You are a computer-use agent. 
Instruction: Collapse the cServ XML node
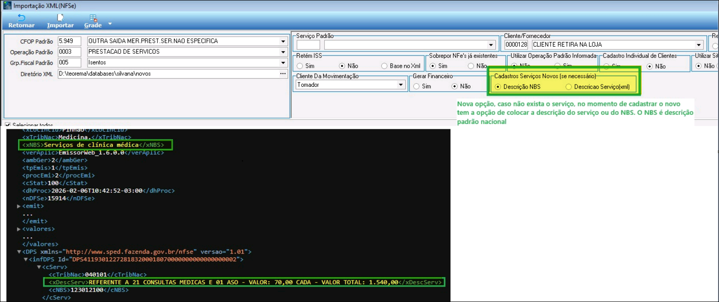tap(38, 267)
